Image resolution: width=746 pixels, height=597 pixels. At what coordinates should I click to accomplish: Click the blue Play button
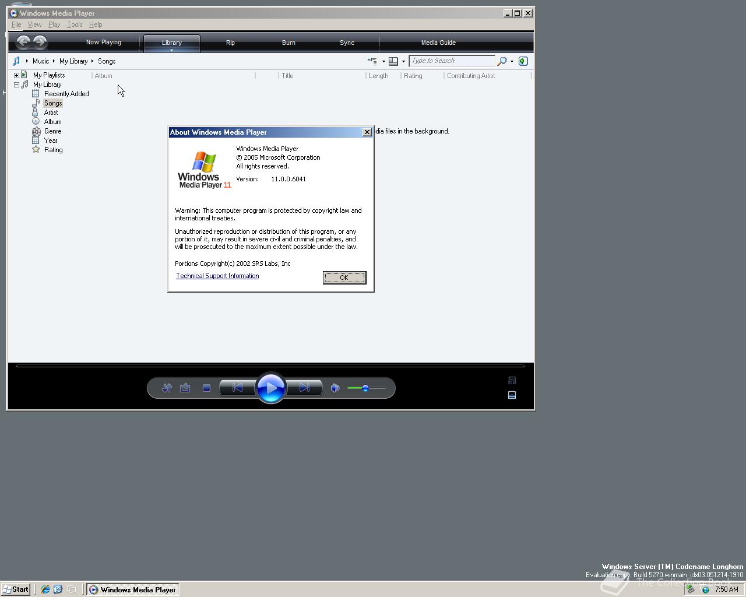pyautogui.click(x=271, y=388)
